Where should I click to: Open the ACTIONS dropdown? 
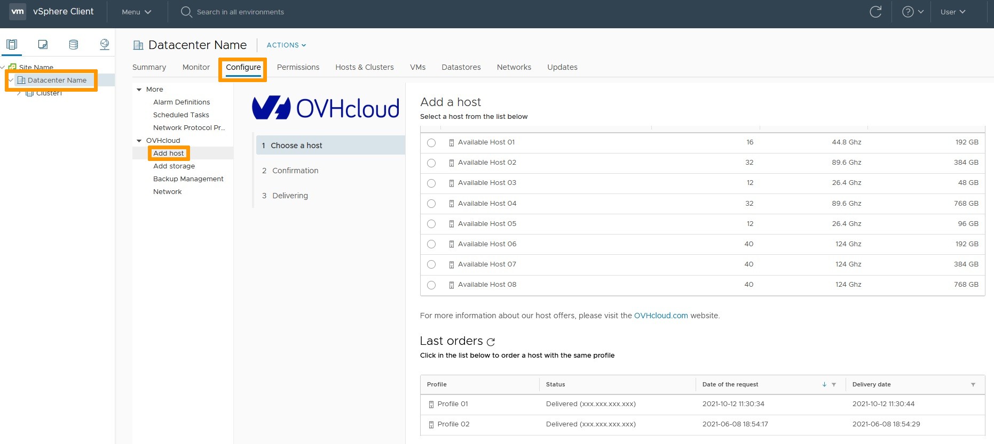click(286, 45)
